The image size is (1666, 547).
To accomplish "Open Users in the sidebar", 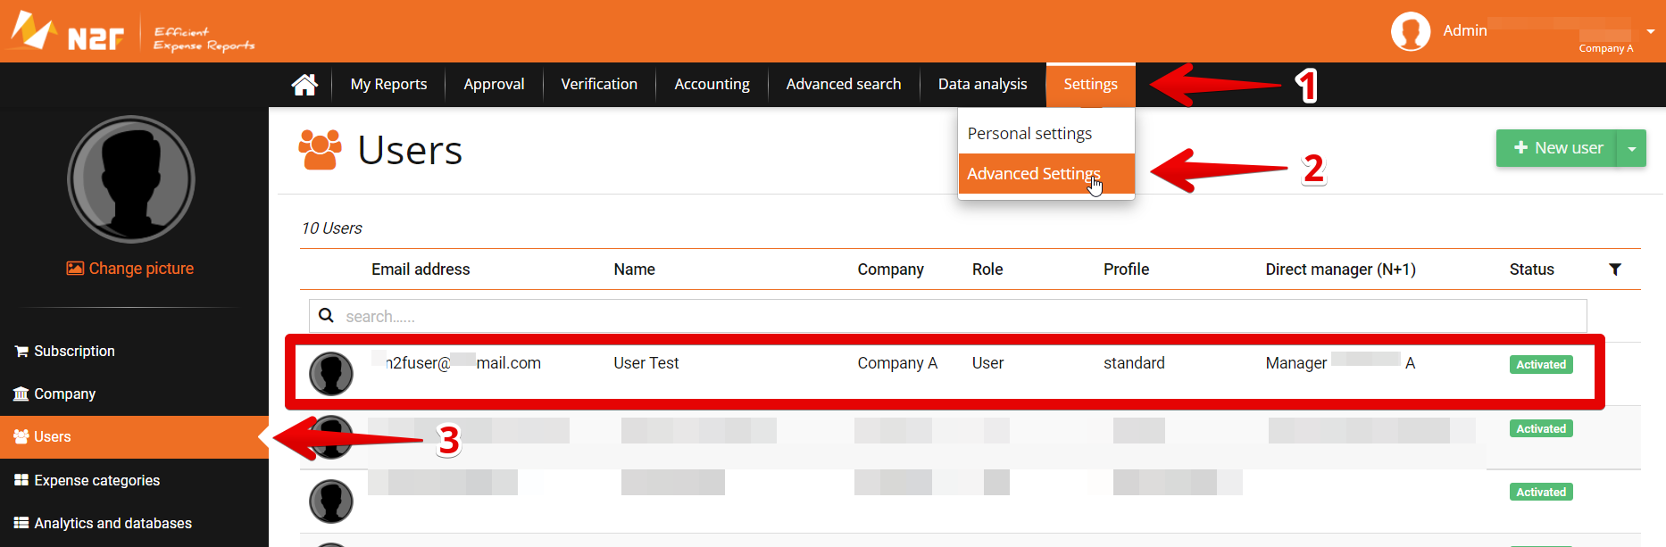I will coord(134,437).
